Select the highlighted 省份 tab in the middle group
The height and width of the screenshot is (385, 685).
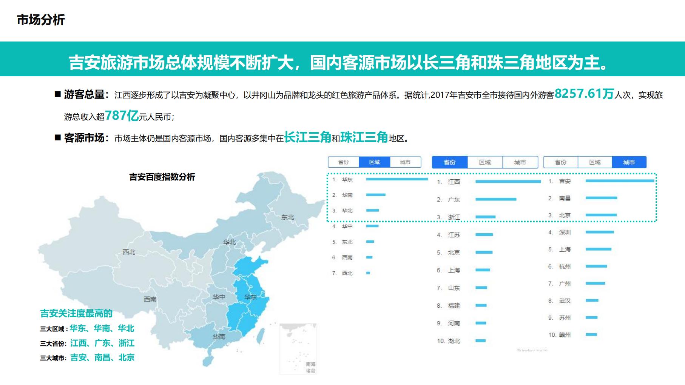coord(449,162)
